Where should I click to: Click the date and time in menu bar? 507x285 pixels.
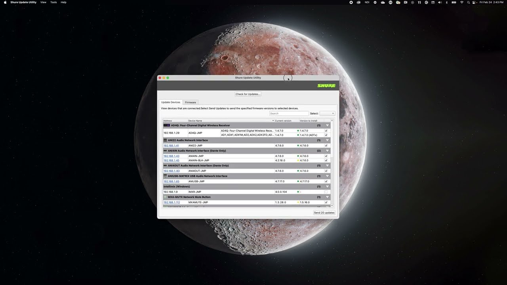[x=492, y=2]
